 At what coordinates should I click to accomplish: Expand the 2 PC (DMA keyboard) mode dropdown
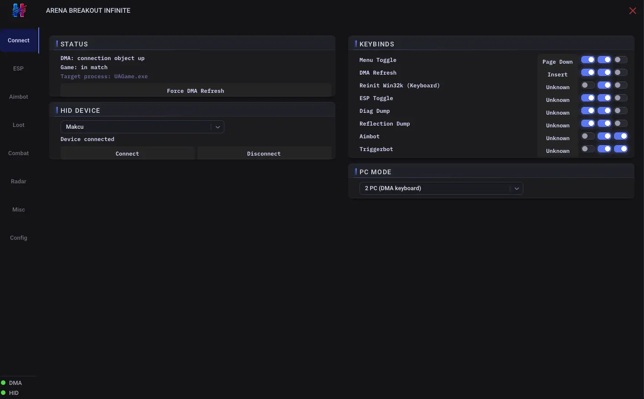(441, 188)
